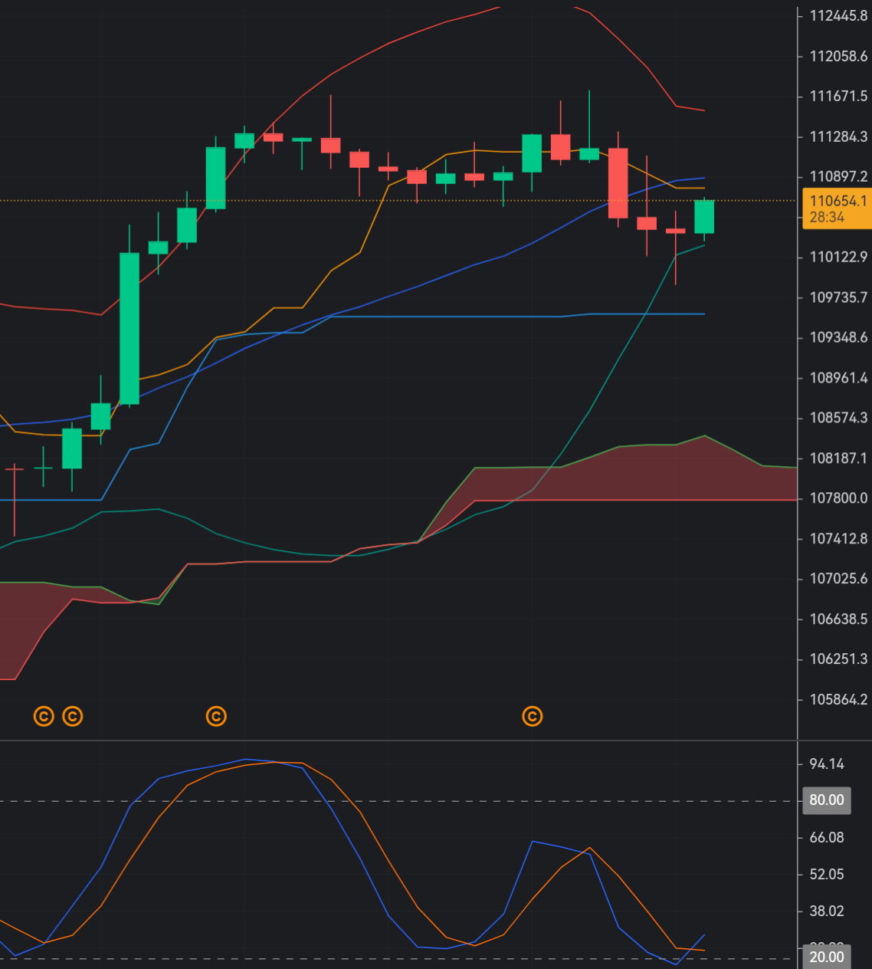This screenshot has height=969, width=872.
Task: Click the 52.05 oscillator axis label
Action: (827, 874)
